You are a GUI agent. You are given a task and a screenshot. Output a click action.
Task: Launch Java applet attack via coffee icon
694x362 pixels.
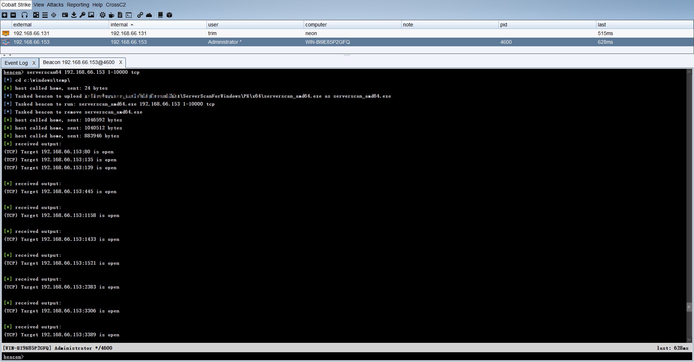(111, 15)
